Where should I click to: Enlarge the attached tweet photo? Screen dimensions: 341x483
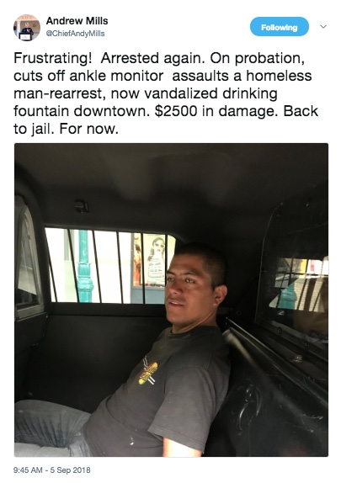[x=171, y=300]
